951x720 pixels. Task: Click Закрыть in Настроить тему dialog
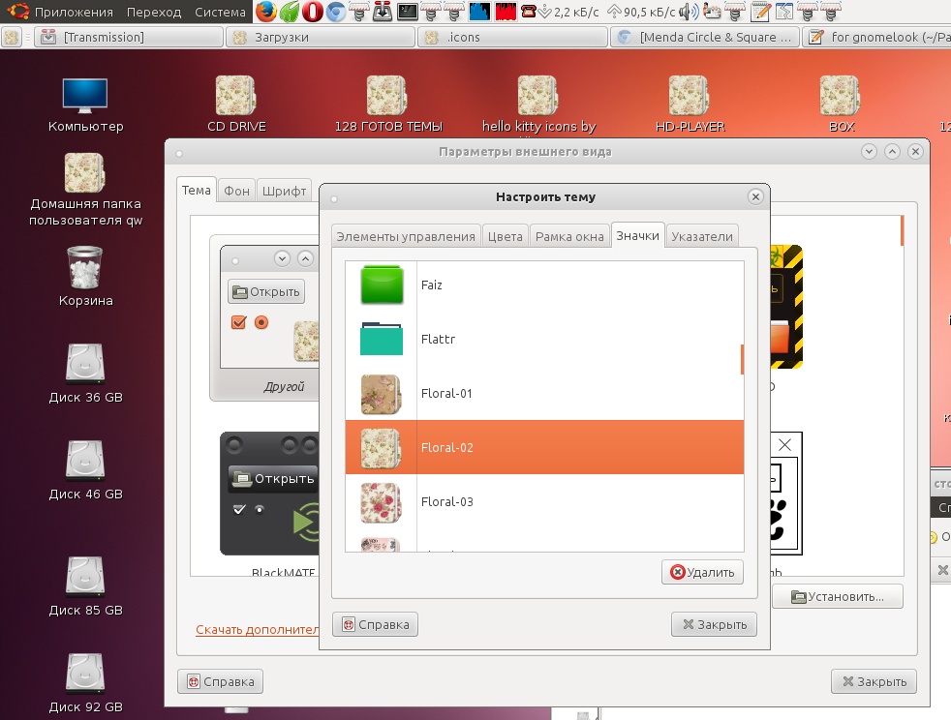pos(714,624)
